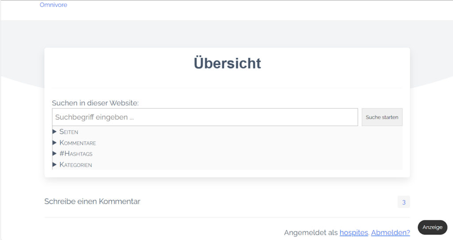Click the comment count badge showing 3
The height and width of the screenshot is (240, 453).
pyautogui.click(x=403, y=202)
